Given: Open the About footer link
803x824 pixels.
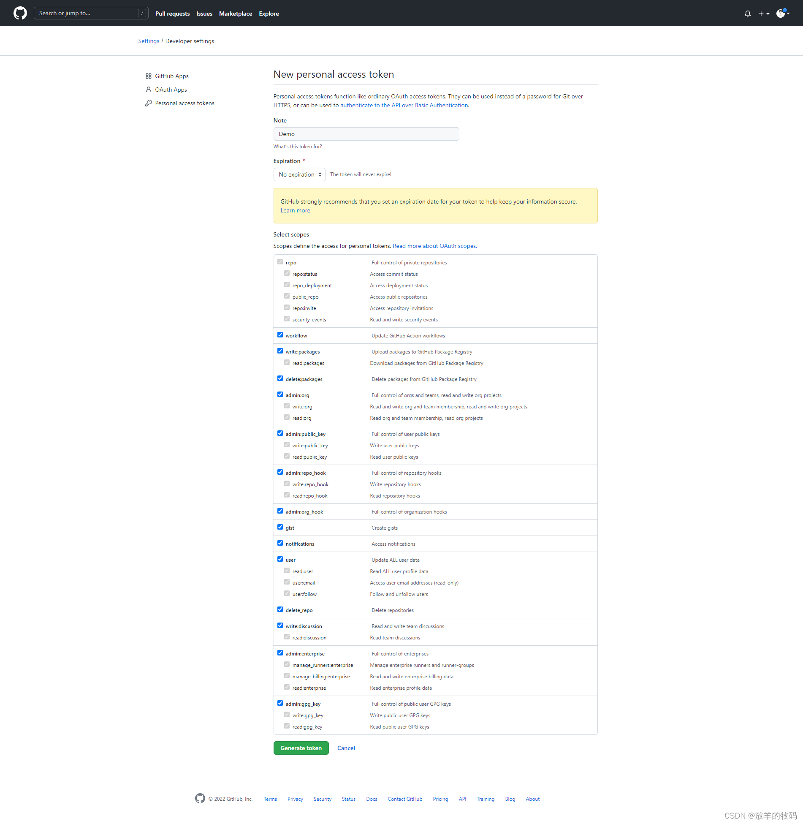Looking at the screenshot, I should [533, 799].
